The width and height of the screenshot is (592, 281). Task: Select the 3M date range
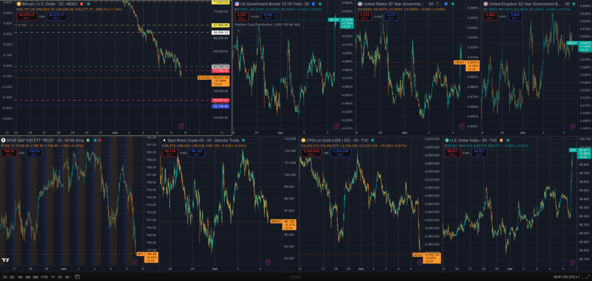[x=28, y=277]
